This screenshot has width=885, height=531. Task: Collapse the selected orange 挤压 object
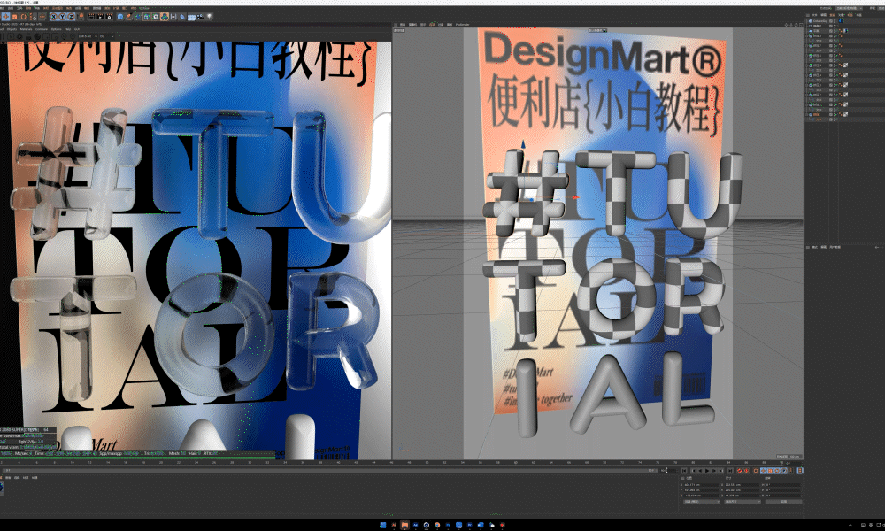(806, 114)
